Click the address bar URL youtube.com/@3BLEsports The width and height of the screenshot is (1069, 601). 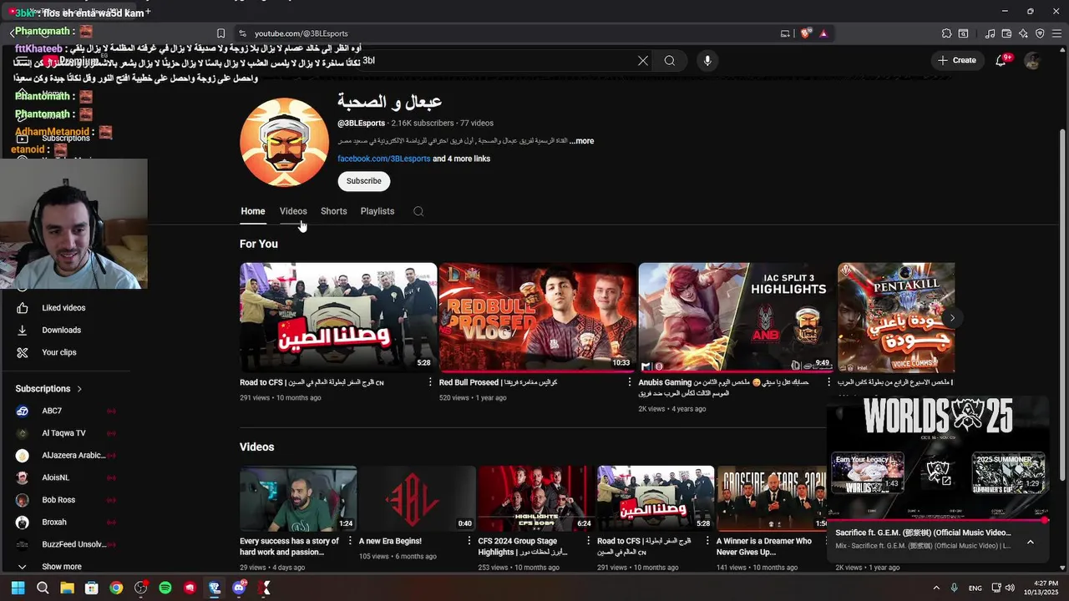pos(301,33)
